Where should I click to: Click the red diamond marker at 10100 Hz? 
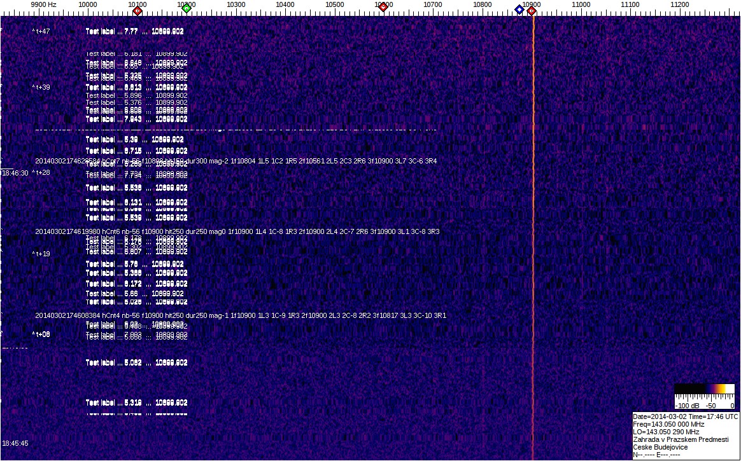coord(137,10)
